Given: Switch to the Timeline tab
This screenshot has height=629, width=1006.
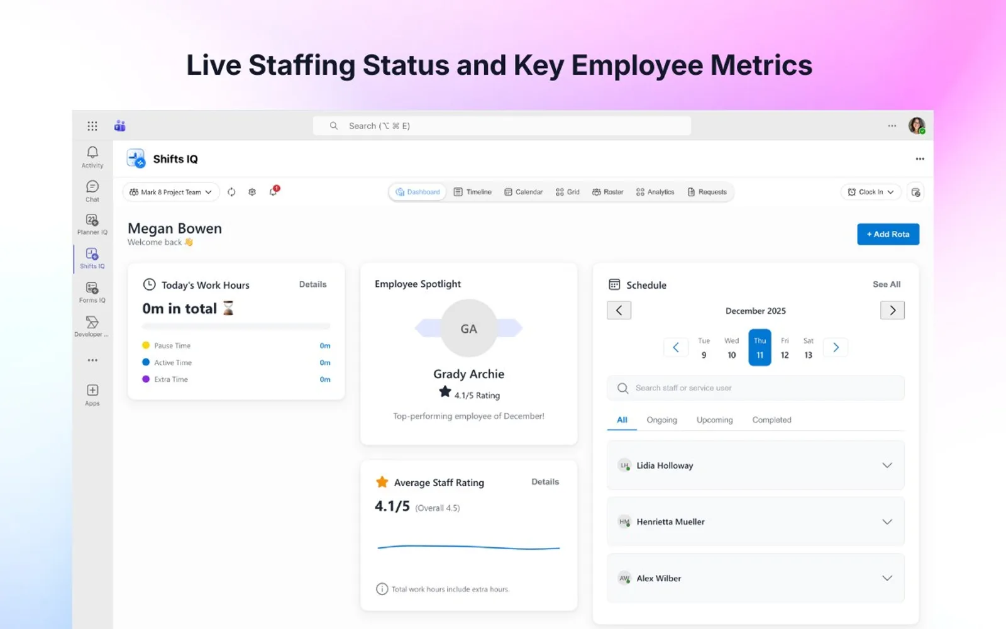Looking at the screenshot, I should (473, 192).
